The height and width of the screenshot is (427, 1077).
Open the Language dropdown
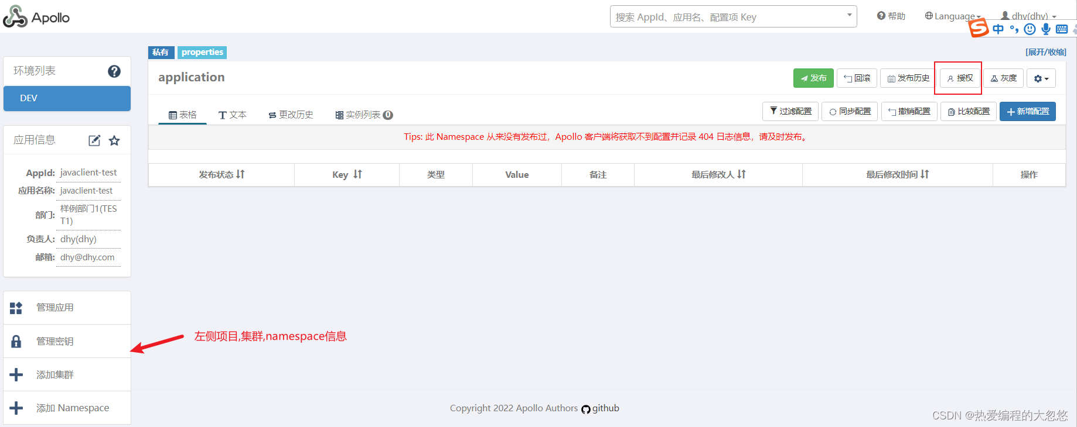[953, 16]
